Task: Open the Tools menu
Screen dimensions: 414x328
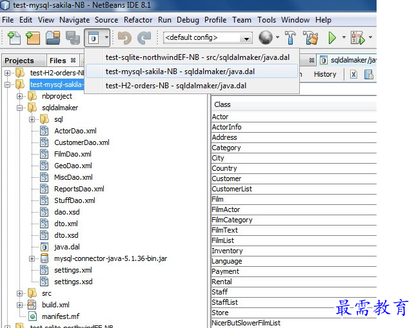Action: (267, 20)
